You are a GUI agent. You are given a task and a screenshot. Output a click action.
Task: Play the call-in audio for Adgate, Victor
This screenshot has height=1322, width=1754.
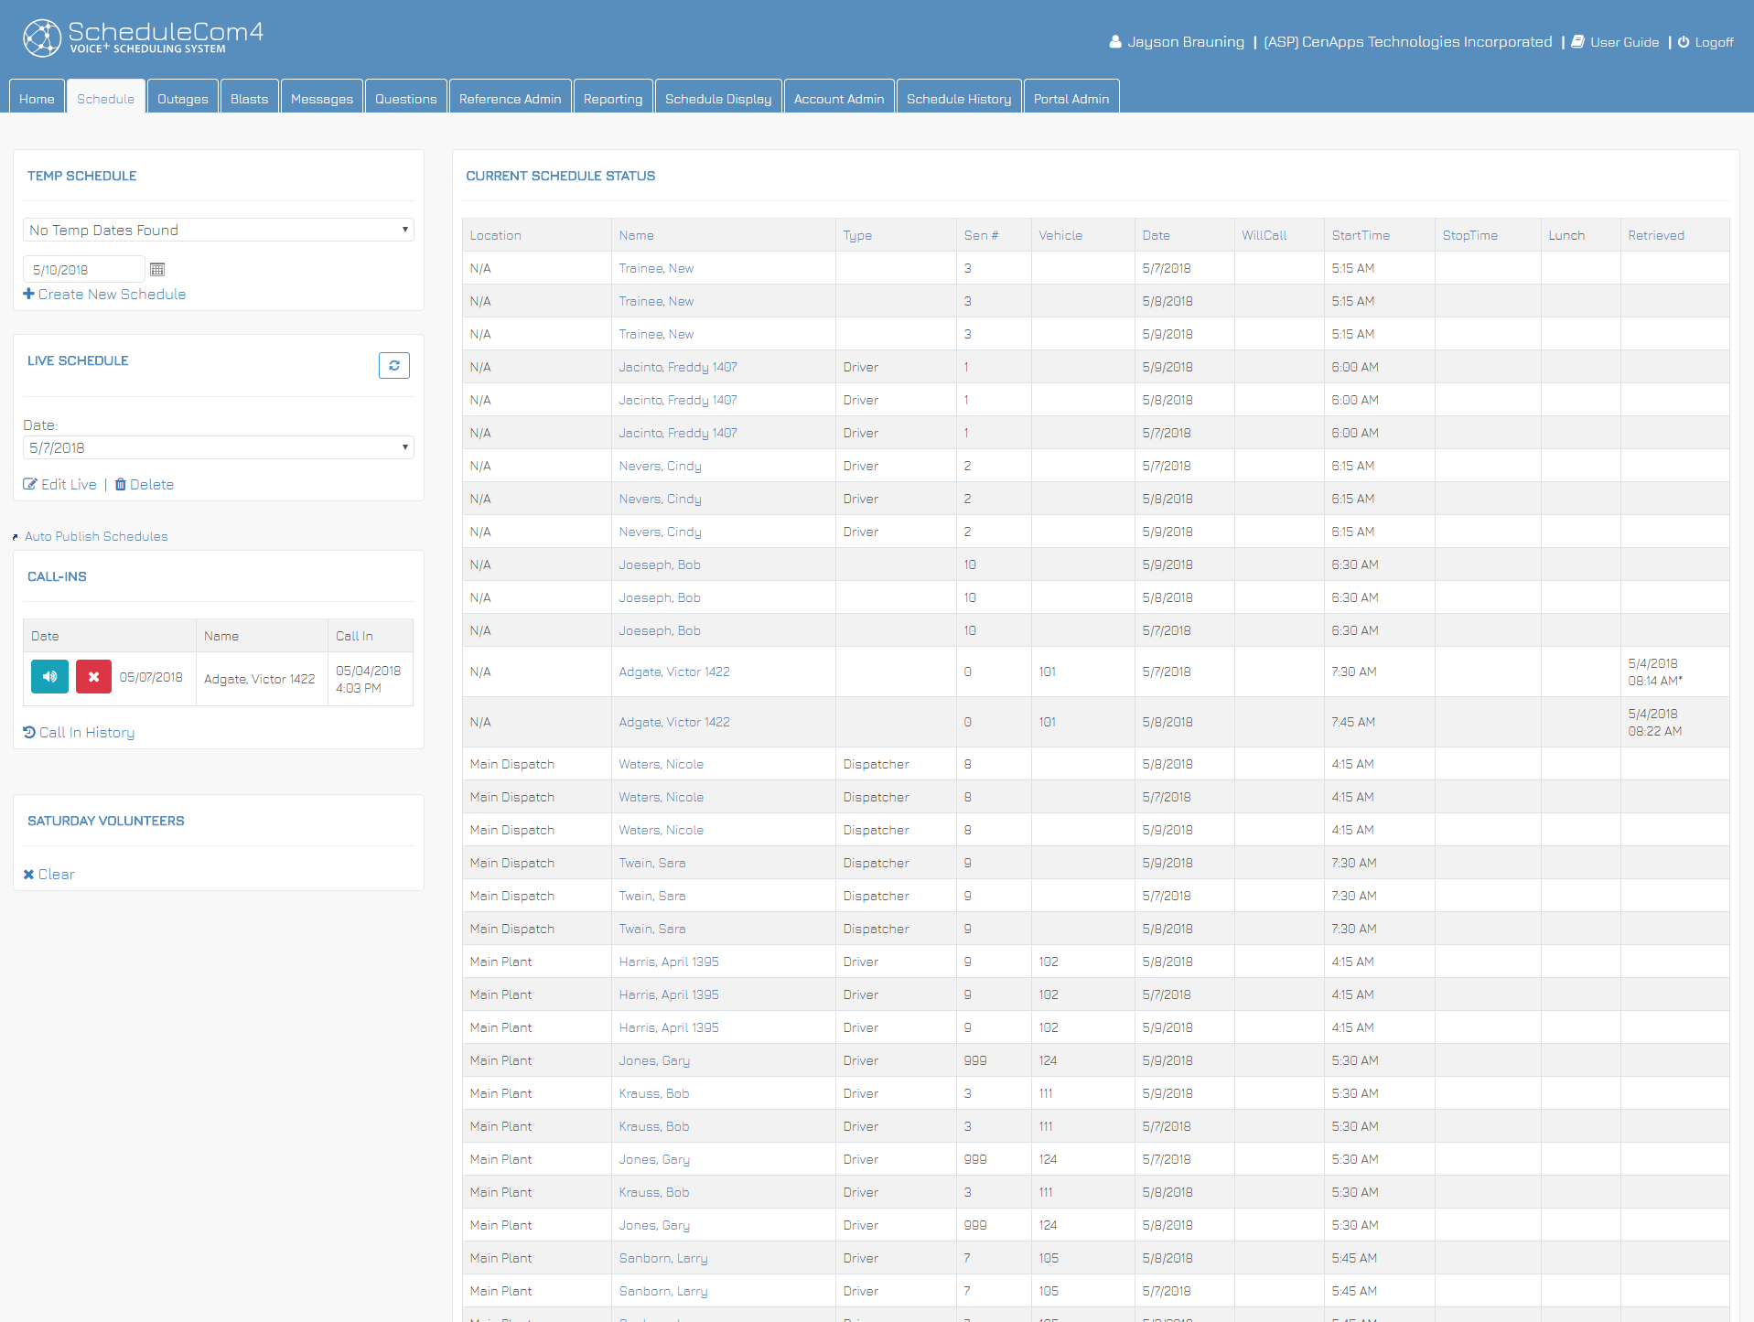click(x=49, y=677)
